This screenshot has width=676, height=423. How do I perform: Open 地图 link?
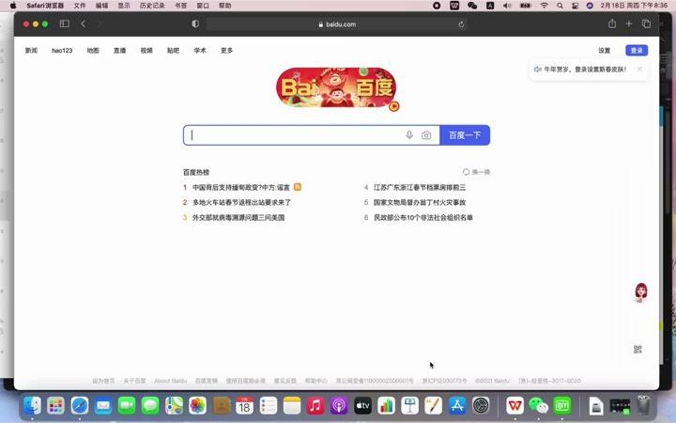pyautogui.click(x=93, y=50)
